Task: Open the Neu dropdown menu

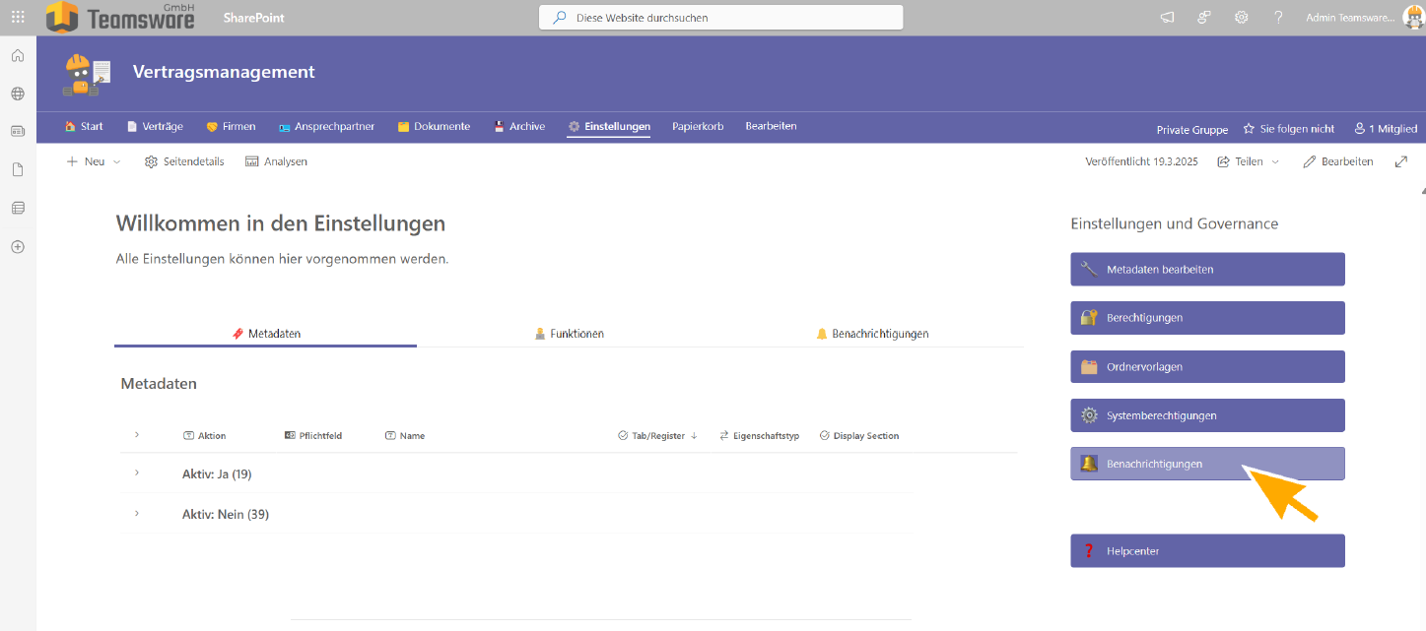Action: click(94, 161)
